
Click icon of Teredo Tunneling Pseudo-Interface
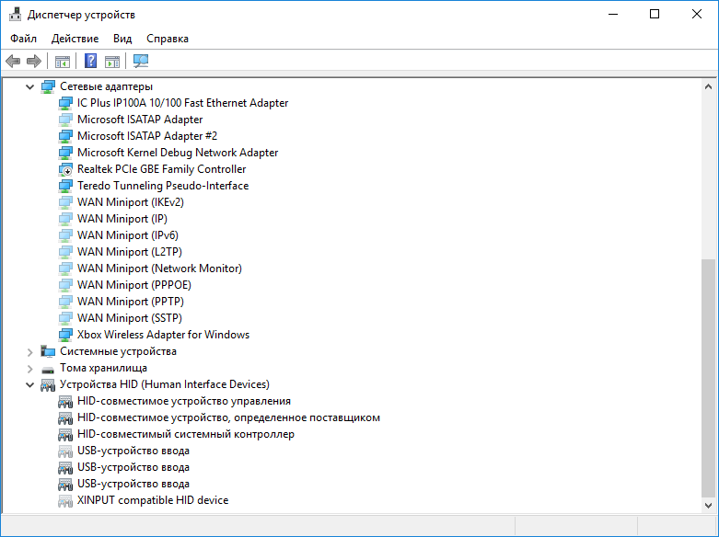coord(65,186)
